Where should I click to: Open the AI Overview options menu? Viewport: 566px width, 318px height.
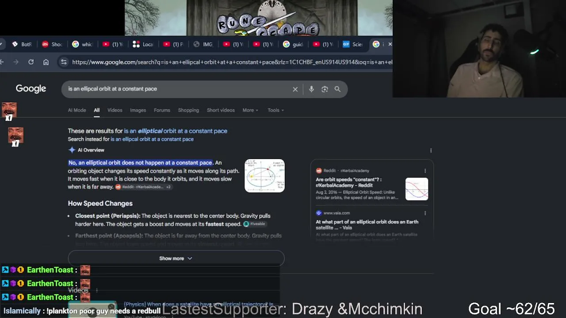coord(431,150)
